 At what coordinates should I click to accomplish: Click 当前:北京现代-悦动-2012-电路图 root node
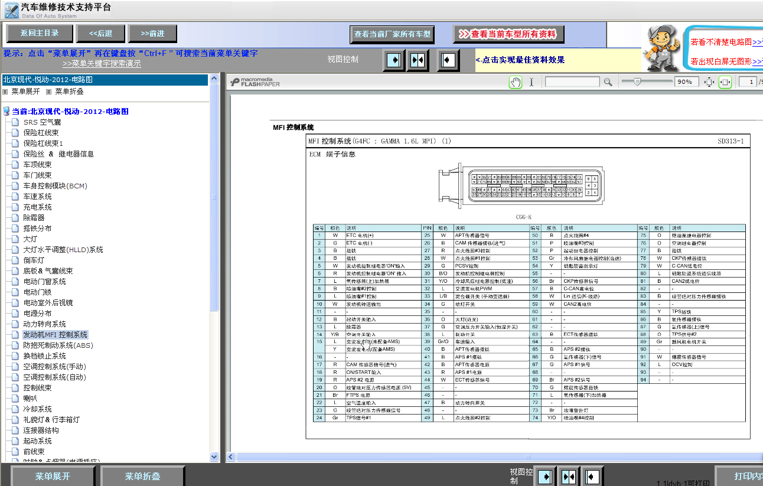click(x=70, y=111)
